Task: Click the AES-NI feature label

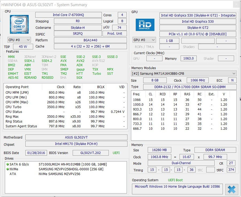Action: pyautogui.click(x=13, y=78)
